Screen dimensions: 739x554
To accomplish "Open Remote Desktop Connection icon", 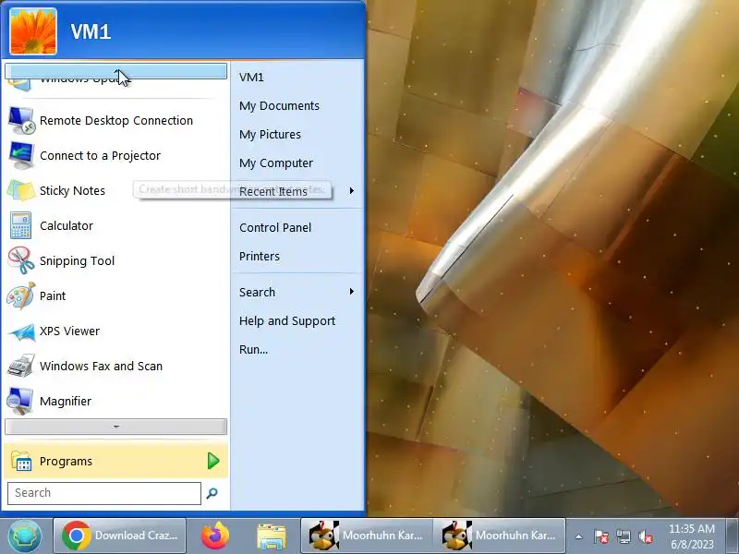I will pos(21,121).
